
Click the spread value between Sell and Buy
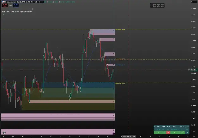coord(10,5)
